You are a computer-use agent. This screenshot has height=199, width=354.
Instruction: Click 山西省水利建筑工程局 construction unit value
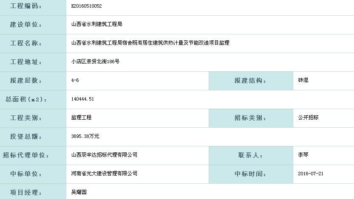(x=96, y=24)
